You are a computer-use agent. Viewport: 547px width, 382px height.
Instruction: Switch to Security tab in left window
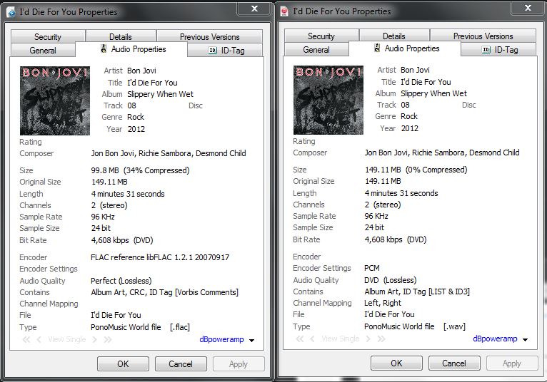coord(48,36)
